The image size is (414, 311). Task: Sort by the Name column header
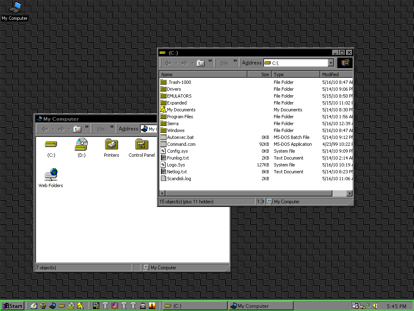click(203, 75)
